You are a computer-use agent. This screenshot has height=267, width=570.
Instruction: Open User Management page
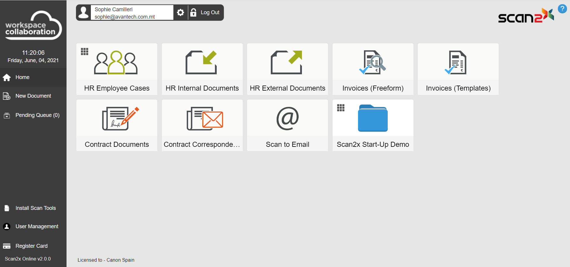[x=37, y=226]
